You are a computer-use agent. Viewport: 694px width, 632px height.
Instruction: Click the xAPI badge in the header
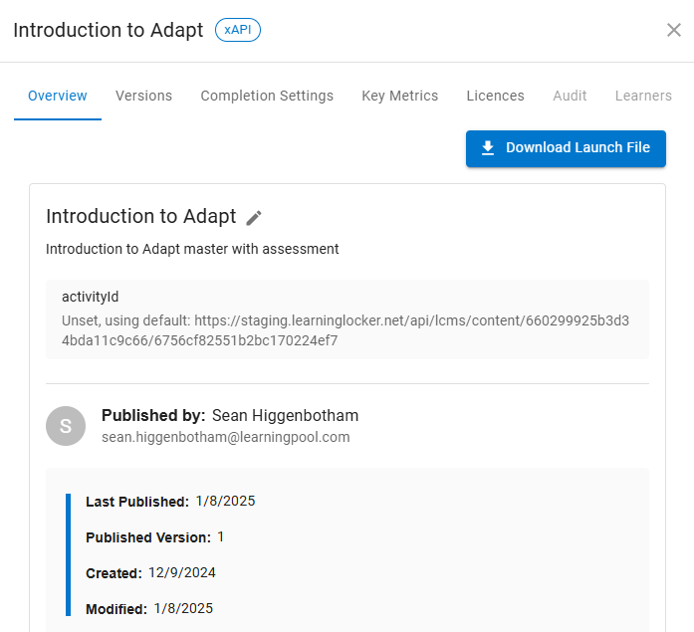238,30
